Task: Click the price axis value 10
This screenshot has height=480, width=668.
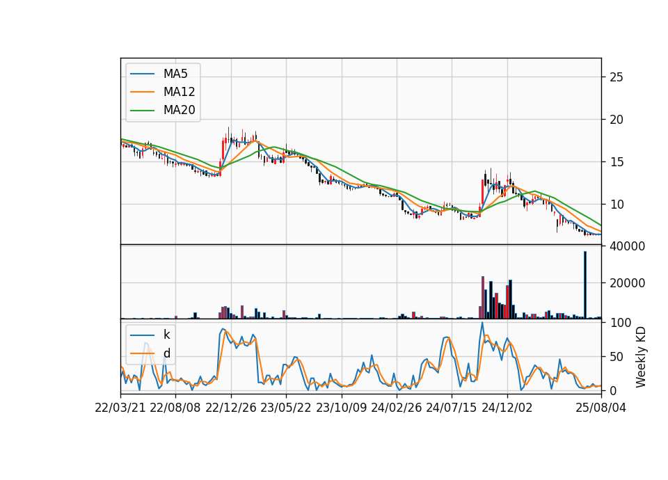Action: [617, 205]
